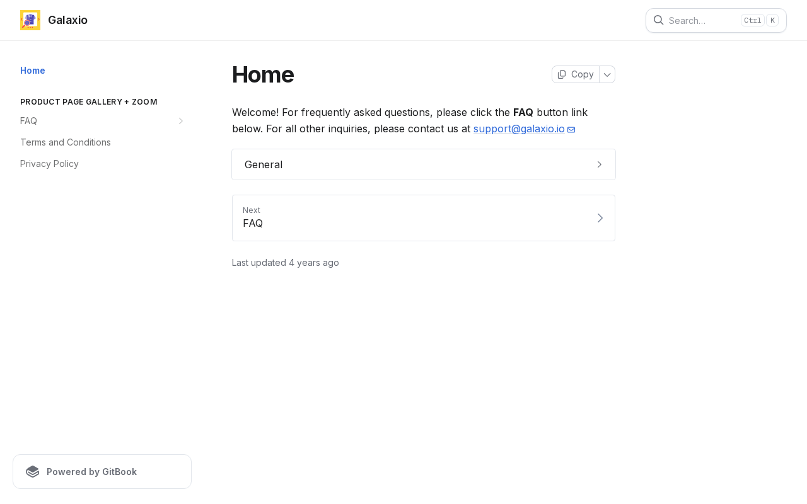Select Home in the sidebar

pos(33,71)
